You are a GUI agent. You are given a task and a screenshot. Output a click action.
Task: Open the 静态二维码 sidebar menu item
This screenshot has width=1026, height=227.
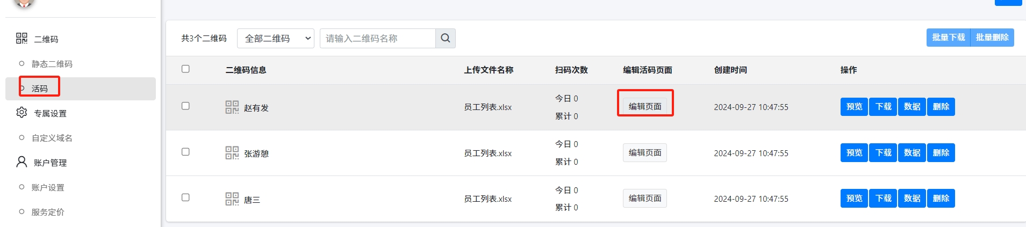[x=52, y=64]
